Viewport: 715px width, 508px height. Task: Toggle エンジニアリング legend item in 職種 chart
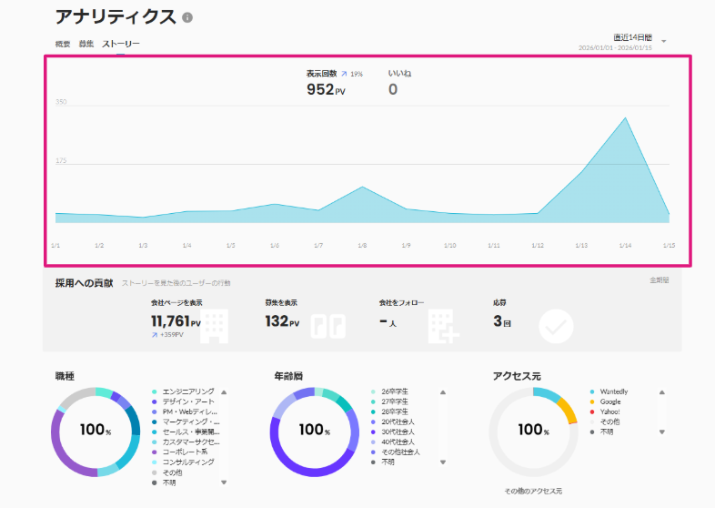(187, 391)
